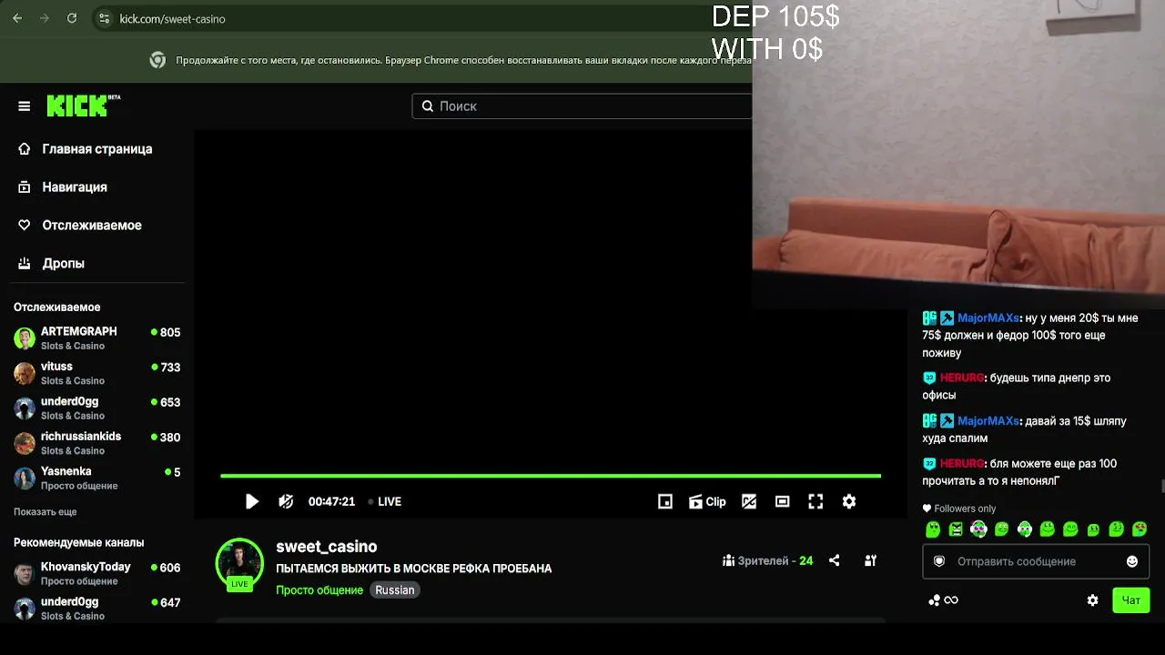The width and height of the screenshot is (1165, 655).
Task: Open the tools icon beside share
Action: (x=871, y=560)
